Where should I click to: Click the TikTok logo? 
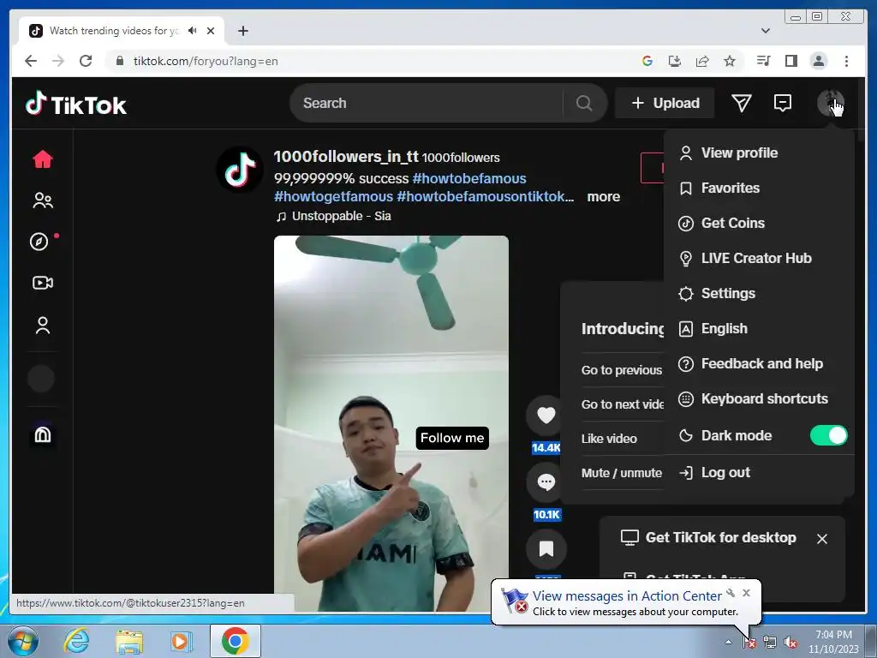click(76, 104)
